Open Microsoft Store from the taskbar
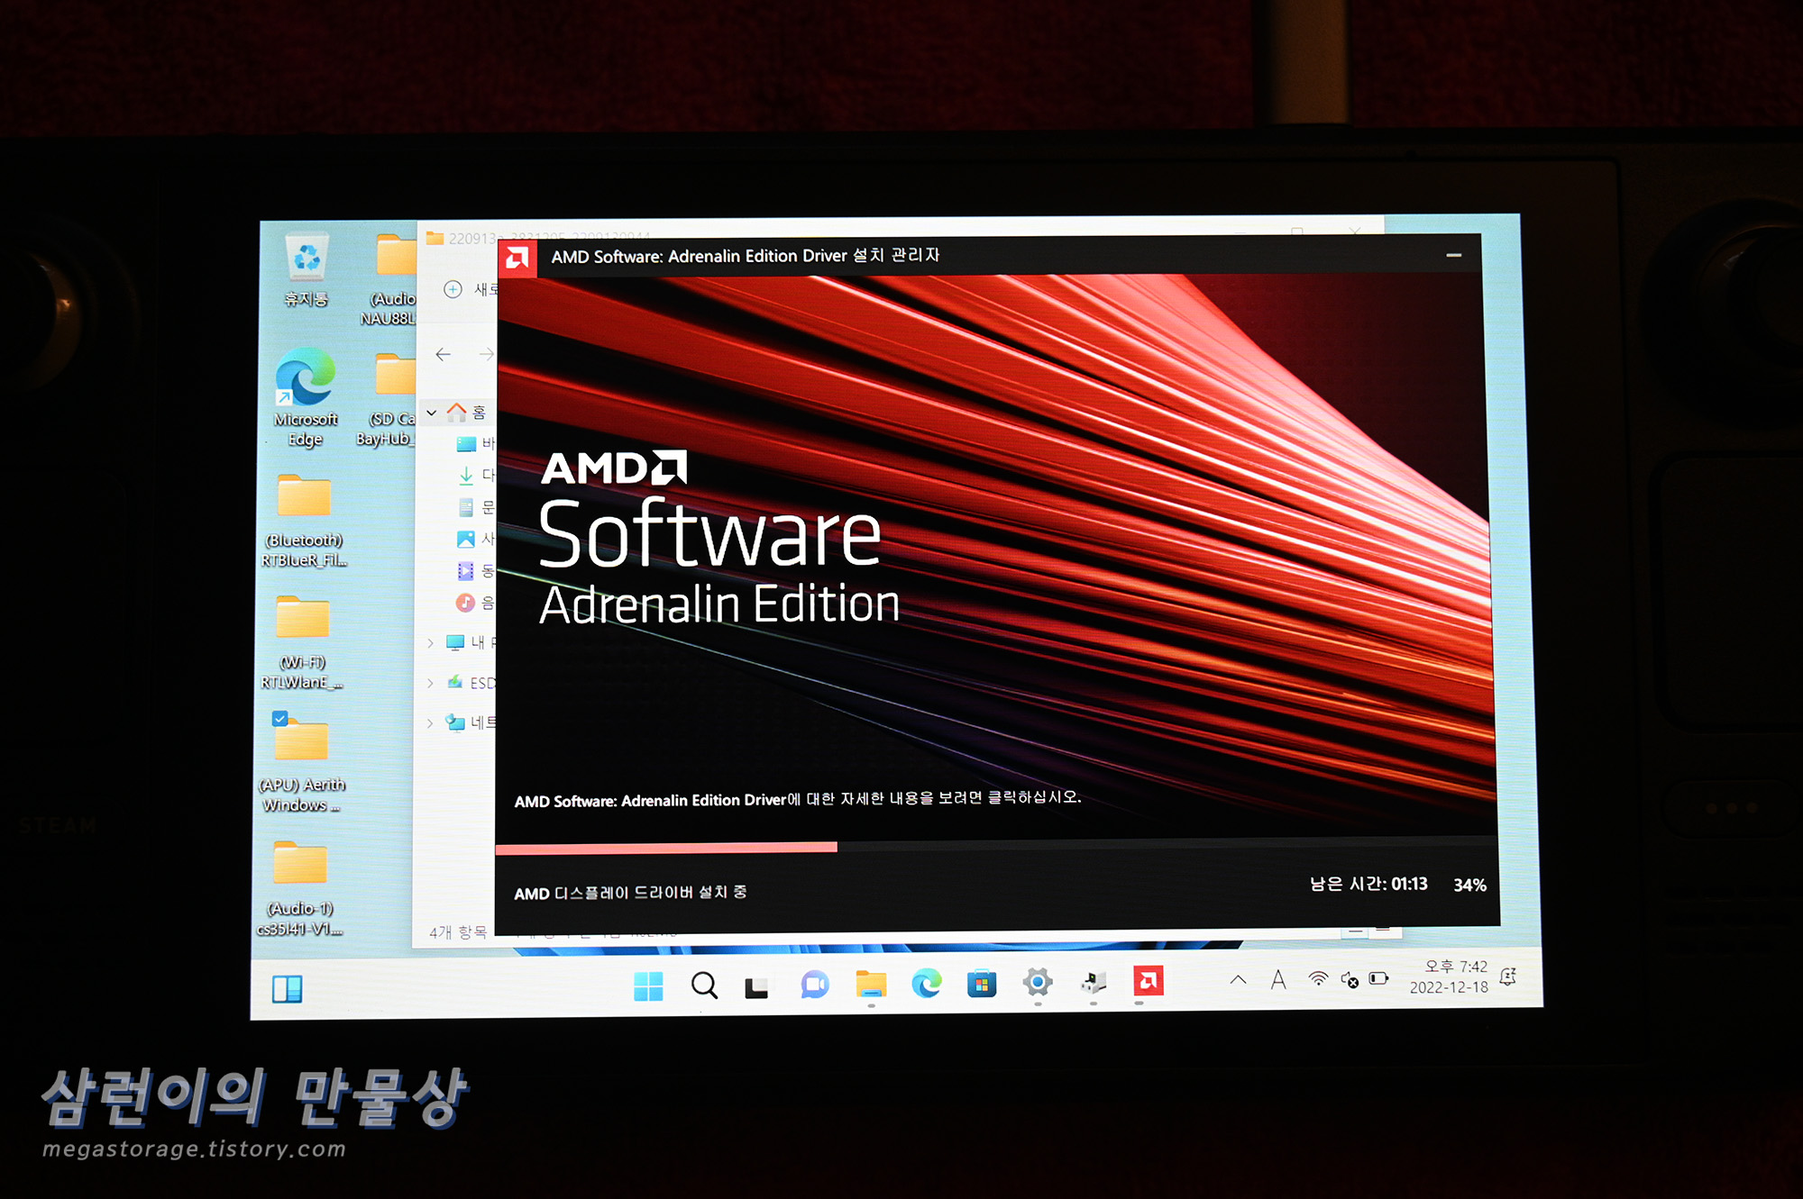 tap(982, 984)
